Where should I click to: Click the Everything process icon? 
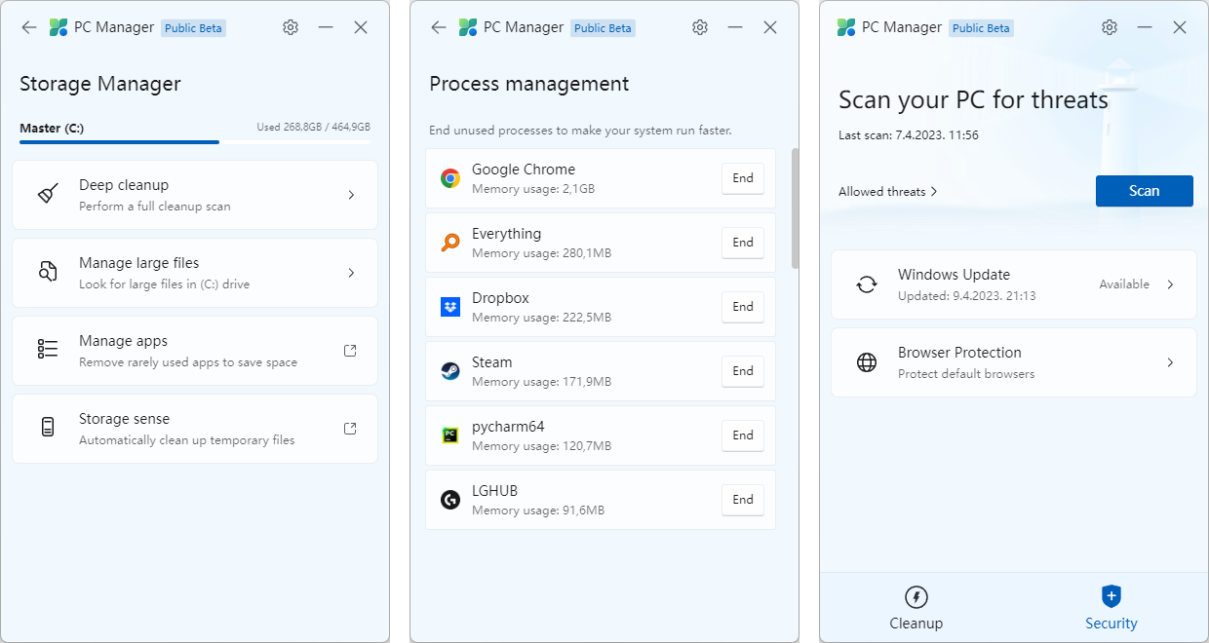click(x=450, y=243)
